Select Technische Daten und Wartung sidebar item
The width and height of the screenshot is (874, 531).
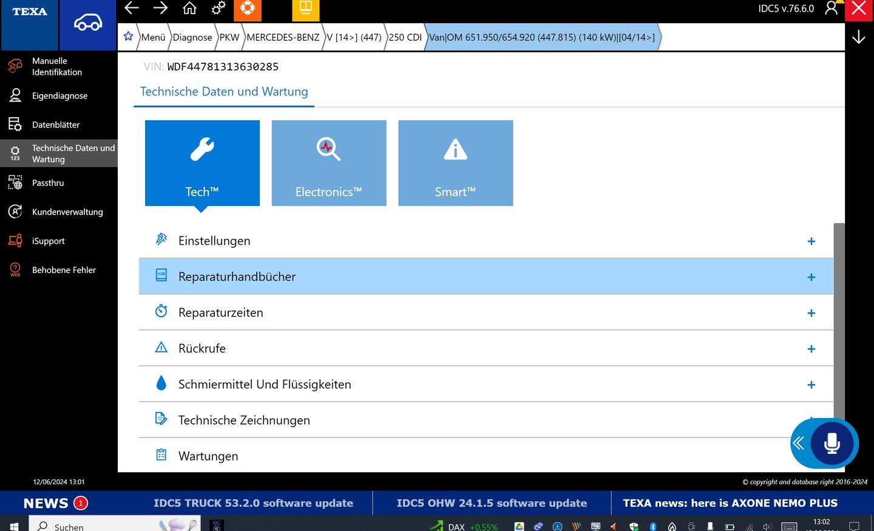pos(59,154)
